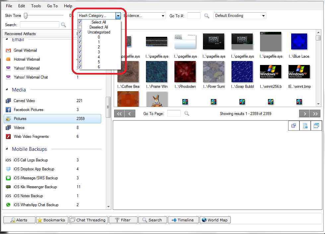Viewport: 325px width, 234px height.
Task: Open the export icon in preview pane
Action: (x=305, y=126)
